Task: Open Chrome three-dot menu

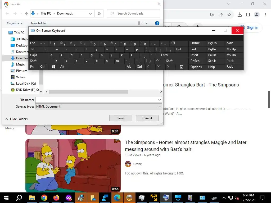Action: pyautogui.click(x=265, y=15)
